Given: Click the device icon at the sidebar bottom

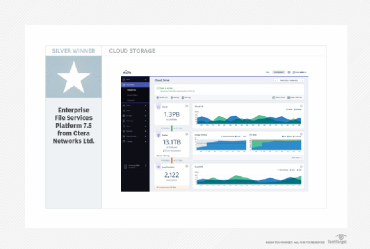Looking at the screenshot, I should [125, 166].
